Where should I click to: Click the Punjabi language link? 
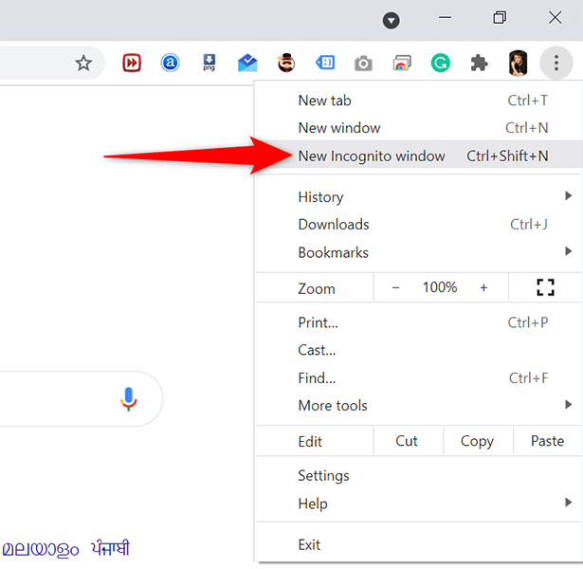(x=110, y=548)
